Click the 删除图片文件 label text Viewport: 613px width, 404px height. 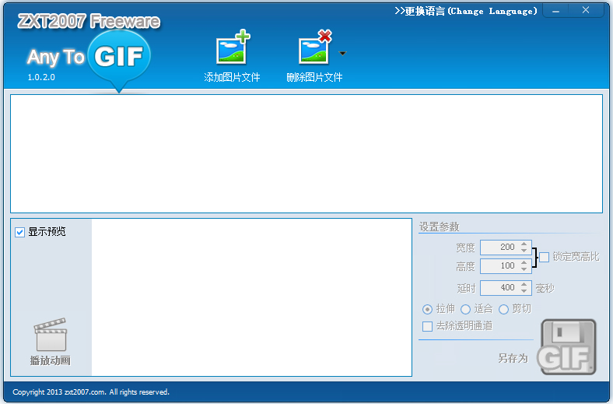pos(315,77)
